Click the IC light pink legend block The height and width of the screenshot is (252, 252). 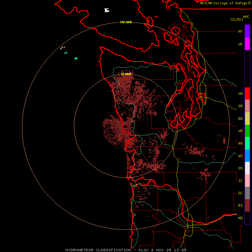[x=247, y=181]
